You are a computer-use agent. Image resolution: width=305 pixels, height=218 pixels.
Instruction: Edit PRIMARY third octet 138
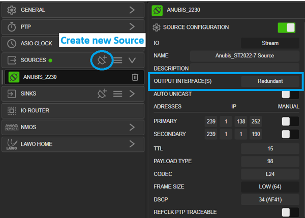(x=241, y=121)
